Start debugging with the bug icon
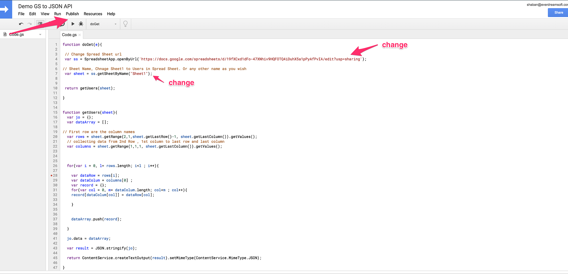Image resolution: width=568 pixels, height=274 pixels. click(81, 24)
